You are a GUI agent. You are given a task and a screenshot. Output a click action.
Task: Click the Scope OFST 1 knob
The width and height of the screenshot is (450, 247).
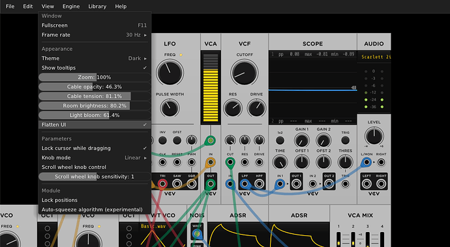pos(301,162)
